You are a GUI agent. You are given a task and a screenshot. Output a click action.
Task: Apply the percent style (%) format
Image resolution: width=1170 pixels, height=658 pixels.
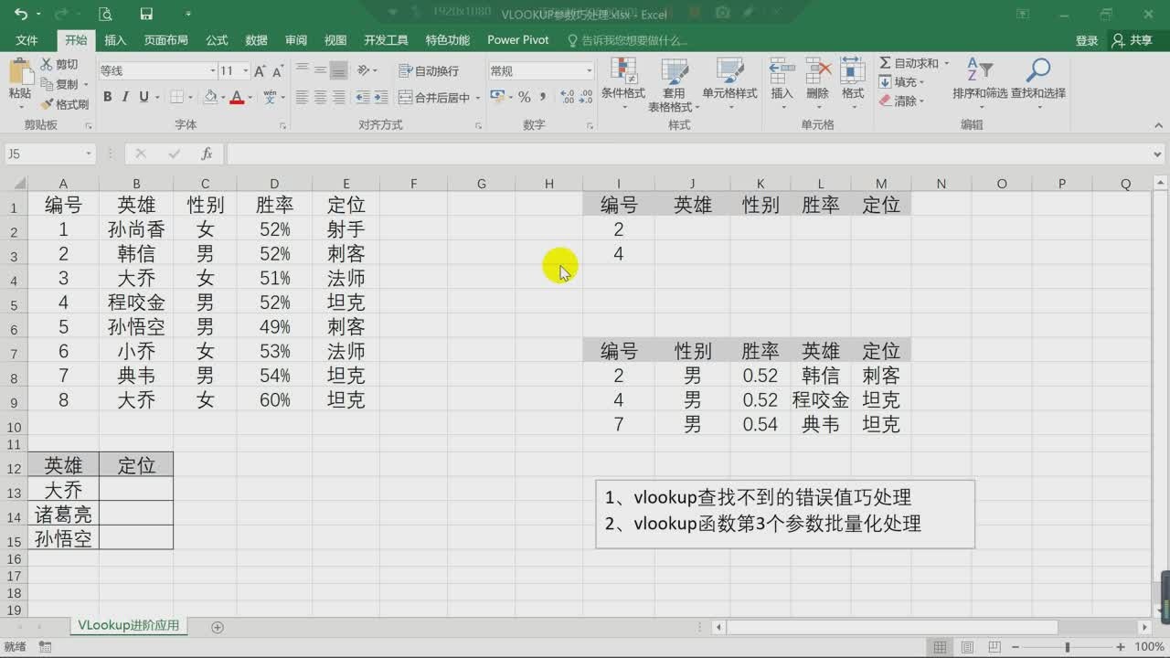525,97
